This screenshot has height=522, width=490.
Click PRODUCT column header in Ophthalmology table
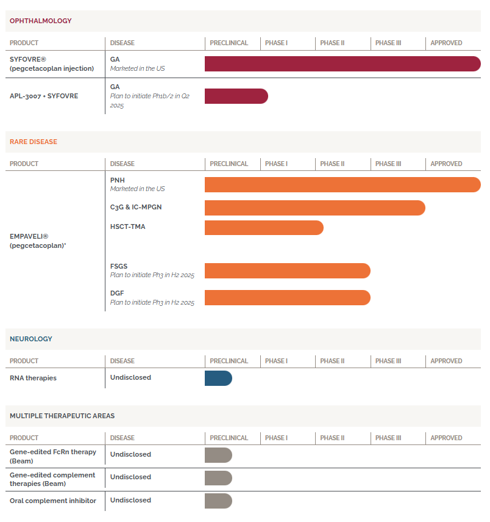point(24,43)
